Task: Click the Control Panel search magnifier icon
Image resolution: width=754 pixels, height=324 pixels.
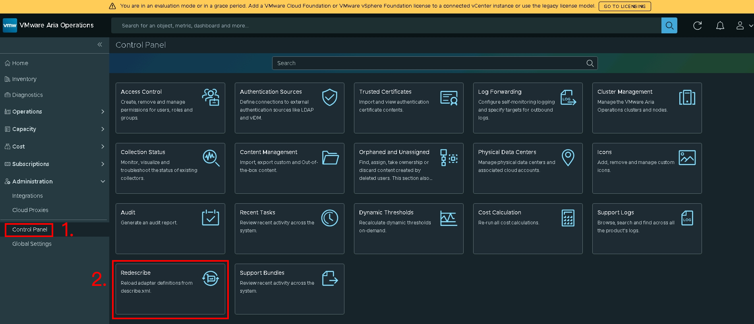Action: (x=590, y=63)
